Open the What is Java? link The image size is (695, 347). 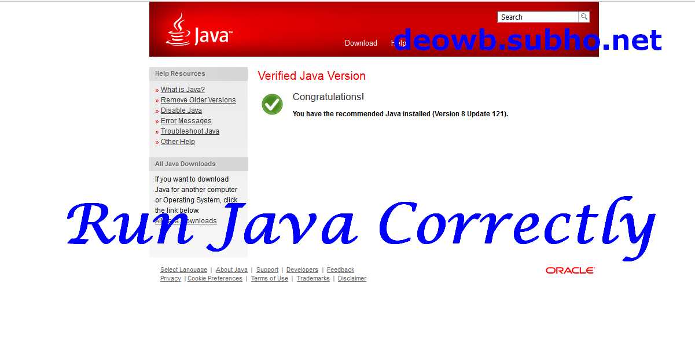coord(182,90)
